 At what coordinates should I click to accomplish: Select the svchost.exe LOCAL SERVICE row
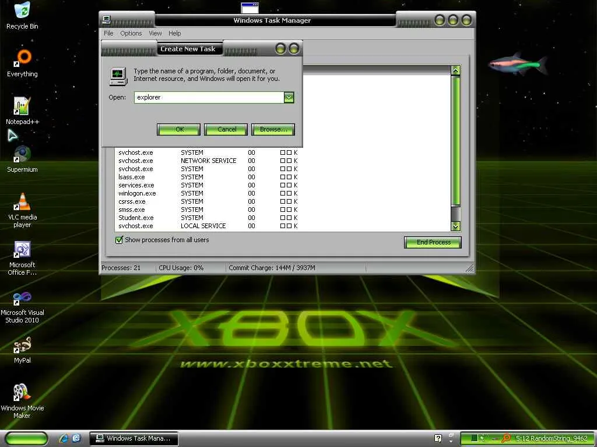208,226
